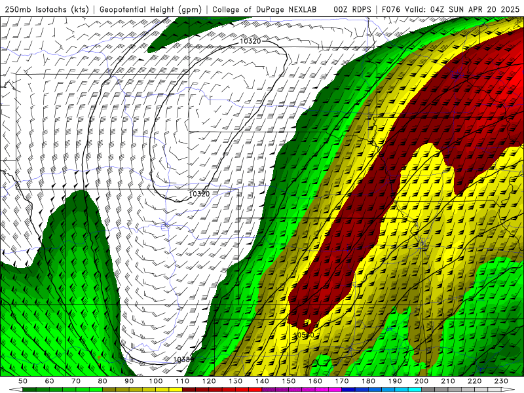Pick the bright red swatch under 140
The width and height of the screenshot is (524, 393).
[255, 390]
